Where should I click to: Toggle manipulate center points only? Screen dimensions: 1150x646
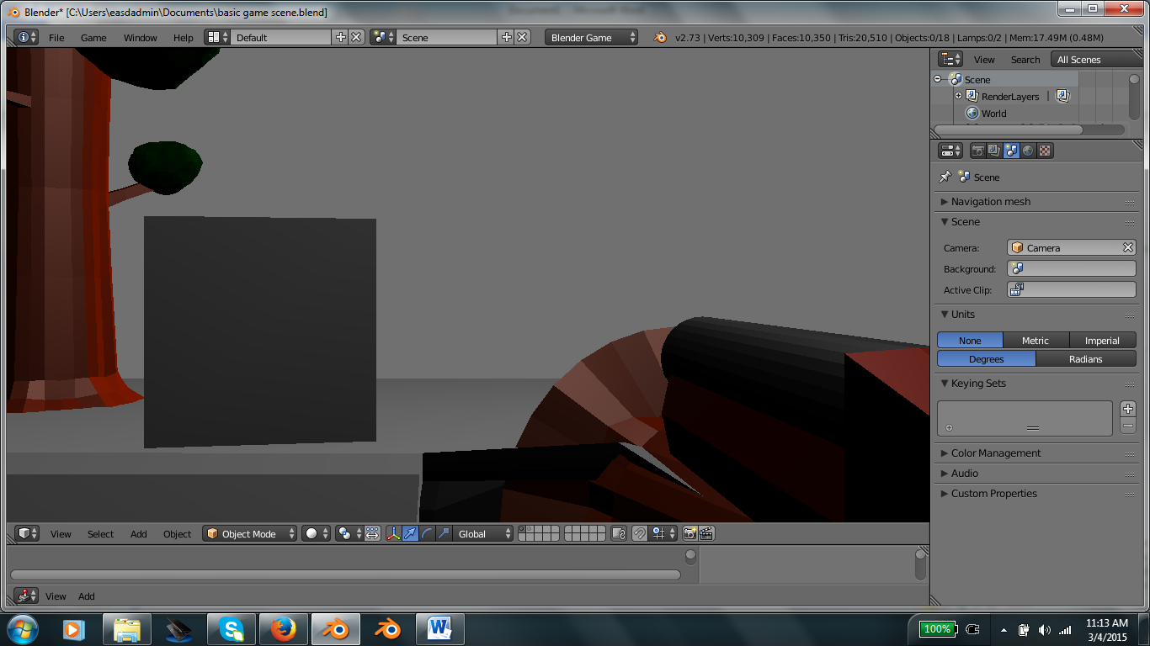point(372,533)
